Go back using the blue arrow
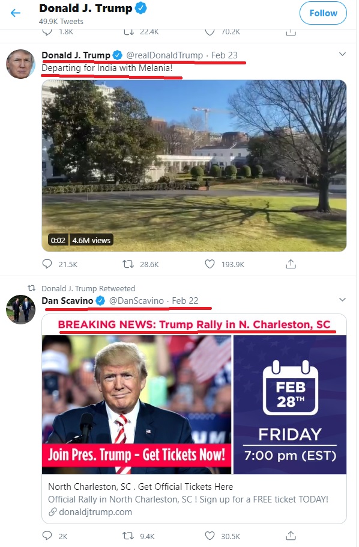 16,13
